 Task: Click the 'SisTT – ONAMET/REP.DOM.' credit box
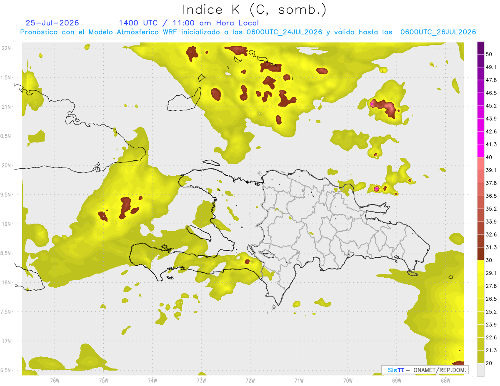(x=425, y=370)
